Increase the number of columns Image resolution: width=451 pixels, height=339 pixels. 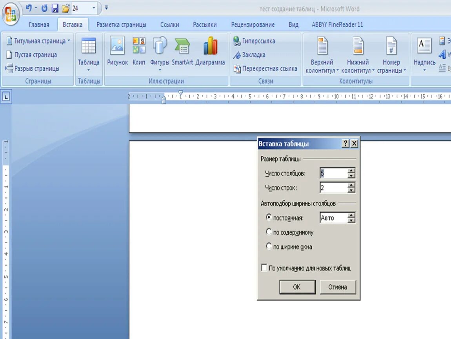(x=351, y=170)
